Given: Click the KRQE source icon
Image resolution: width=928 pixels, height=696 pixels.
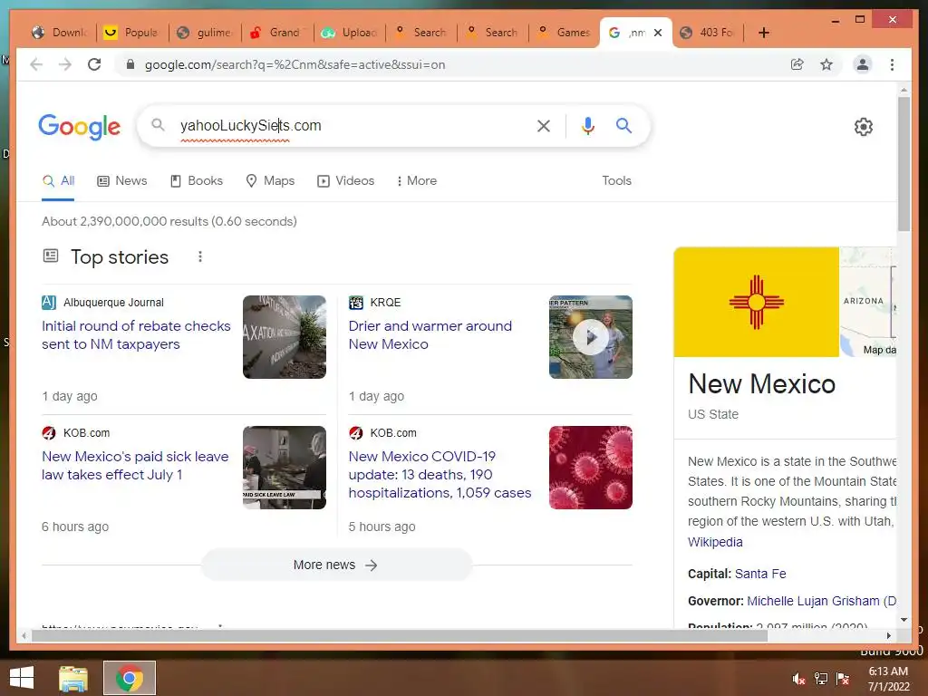Looking at the screenshot, I should 355,303.
